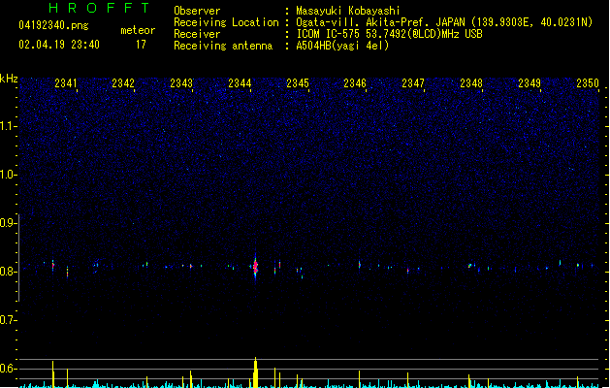The width and height of the screenshot is (610, 388).
Task: Click the 0.9 frequency axis label
Action: 8,223
